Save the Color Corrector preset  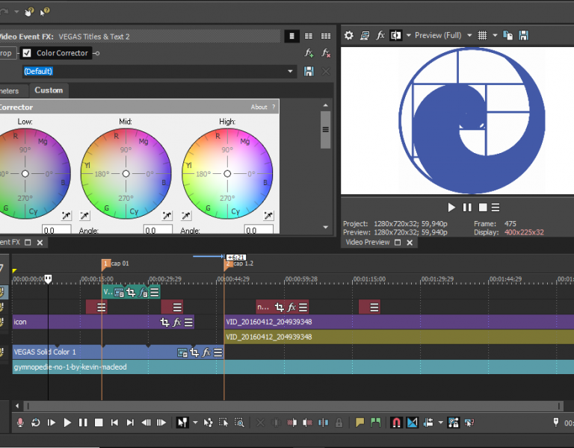point(309,71)
